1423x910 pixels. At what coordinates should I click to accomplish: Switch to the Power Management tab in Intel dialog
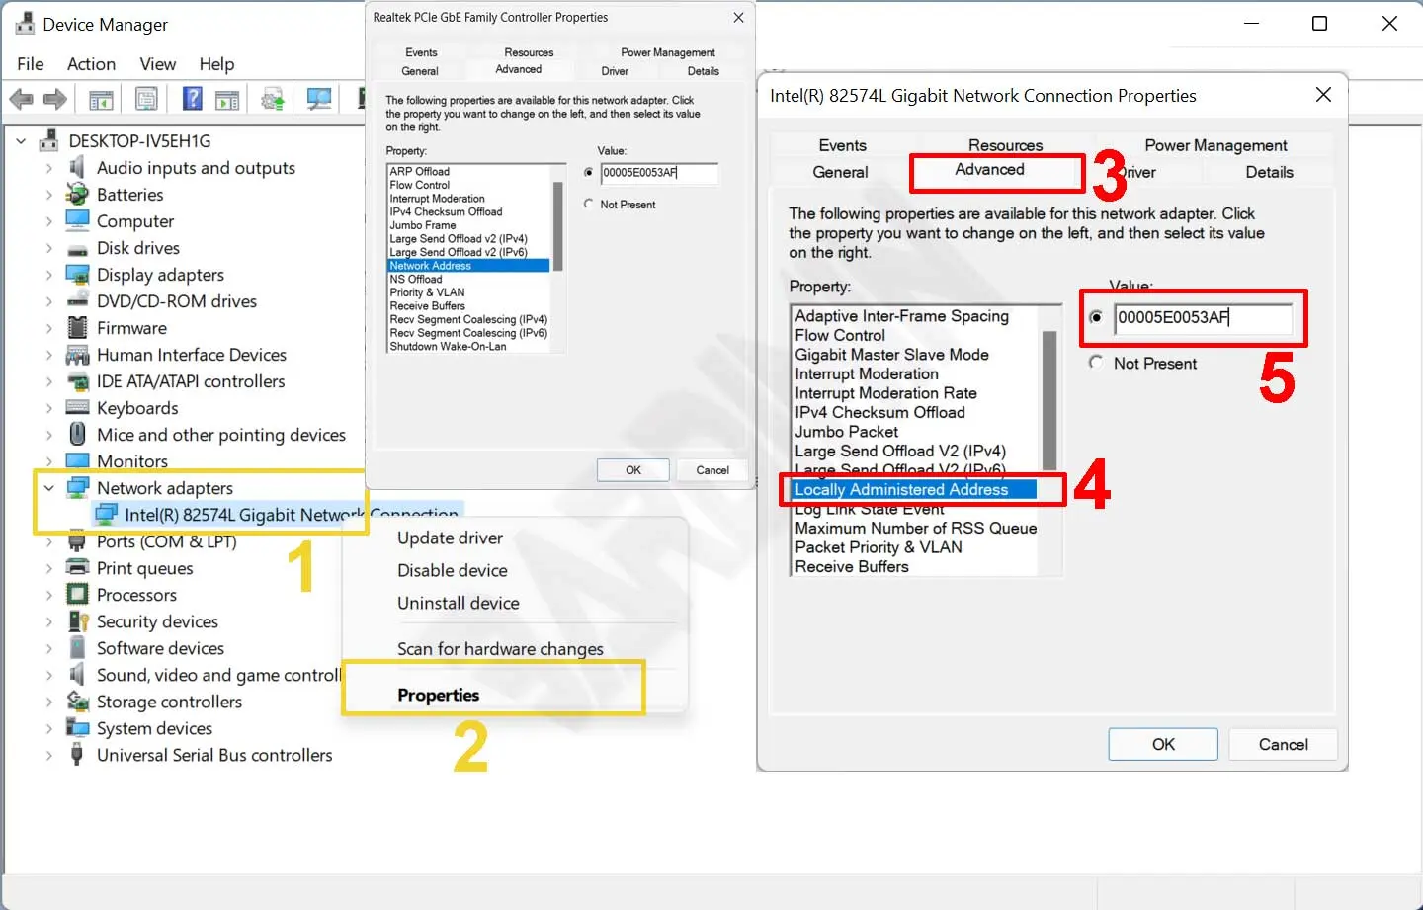(x=1214, y=145)
